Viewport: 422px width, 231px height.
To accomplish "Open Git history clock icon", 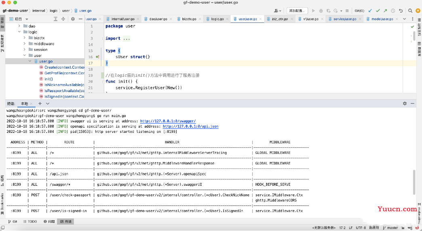I will pos(393,11).
